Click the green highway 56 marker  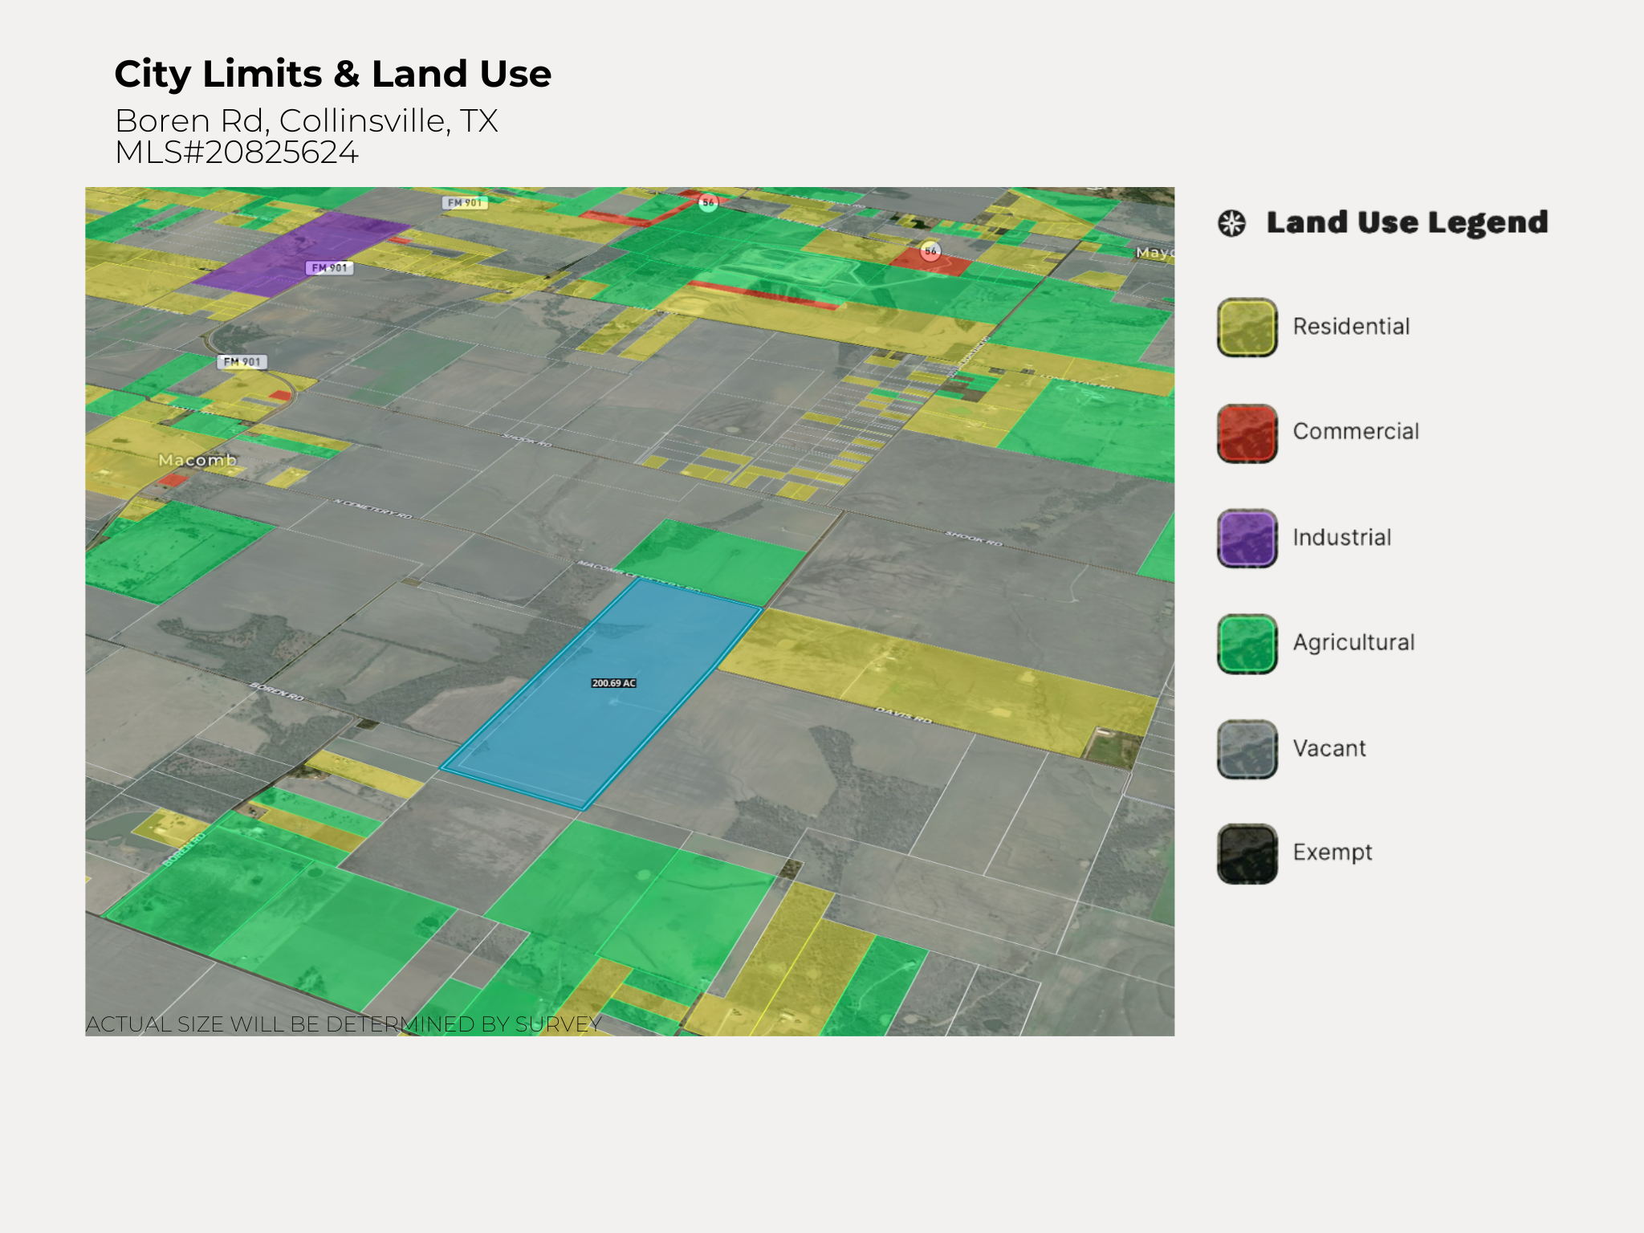pos(707,203)
